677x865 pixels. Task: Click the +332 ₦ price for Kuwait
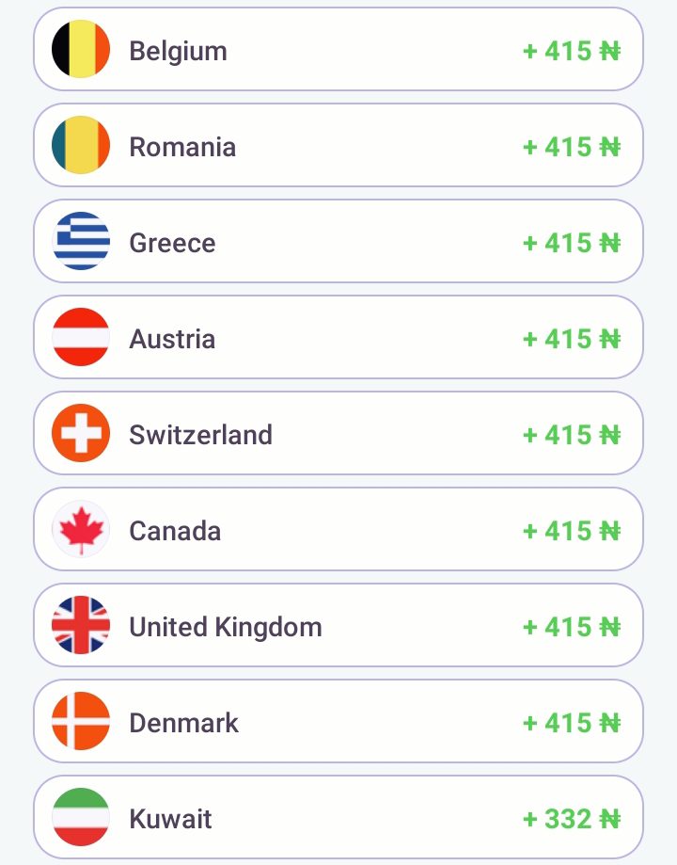(572, 819)
